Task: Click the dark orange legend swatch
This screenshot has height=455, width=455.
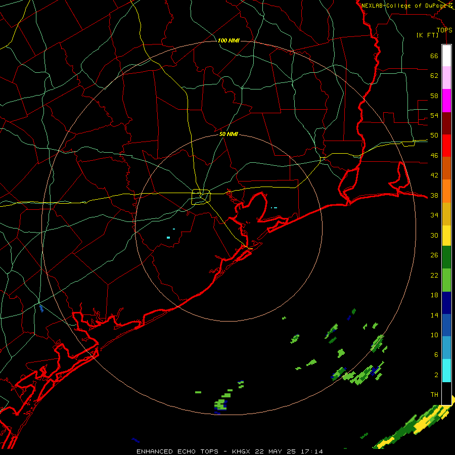Action: tap(446, 168)
